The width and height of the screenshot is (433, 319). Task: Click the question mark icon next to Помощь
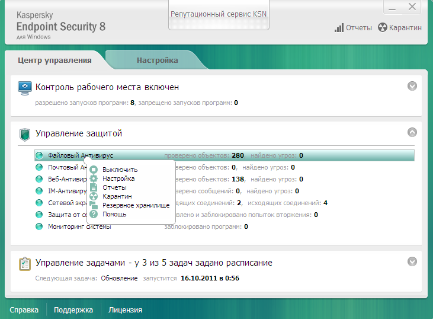click(x=94, y=214)
